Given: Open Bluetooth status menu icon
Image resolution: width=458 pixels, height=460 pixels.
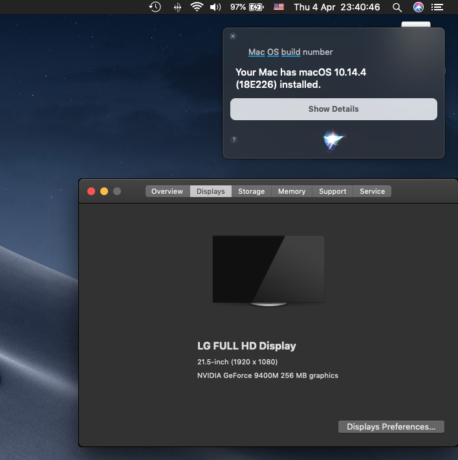Looking at the screenshot, I should [x=177, y=7].
